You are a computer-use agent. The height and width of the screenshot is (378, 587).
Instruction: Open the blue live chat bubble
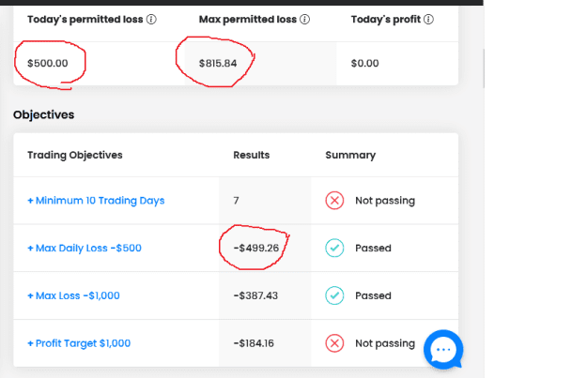pyautogui.click(x=443, y=349)
